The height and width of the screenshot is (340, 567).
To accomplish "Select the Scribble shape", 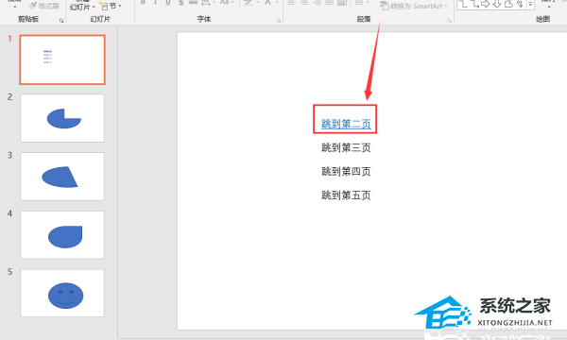I will click(x=520, y=4).
